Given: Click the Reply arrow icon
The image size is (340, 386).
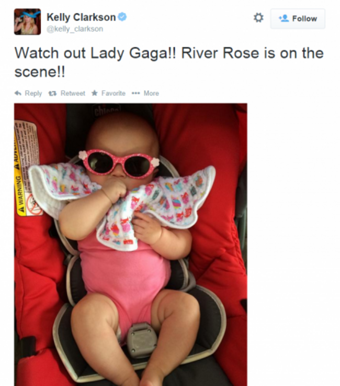Looking at the screenshot, I should point(18,93).
